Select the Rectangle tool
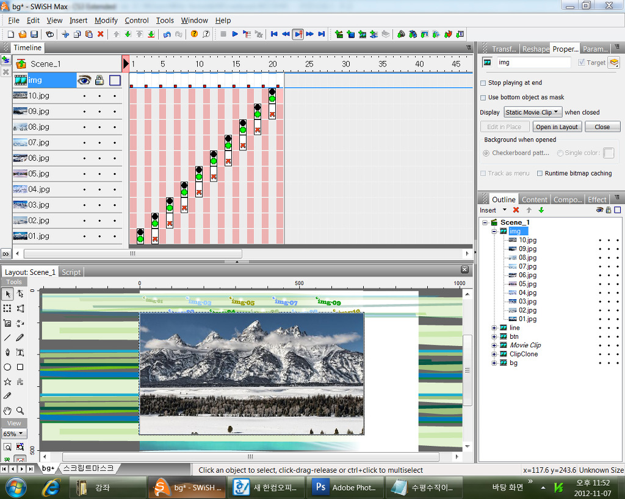Viewport: 625px width, 499px height. pos(20,367)
